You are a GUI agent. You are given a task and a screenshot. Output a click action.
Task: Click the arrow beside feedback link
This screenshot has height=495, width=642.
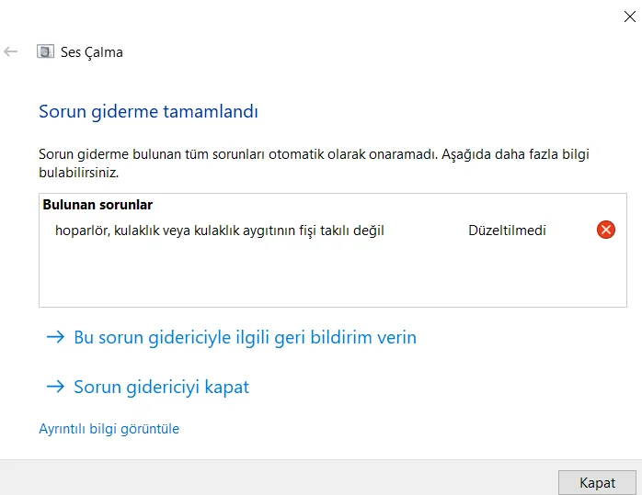tap(56, 337)
